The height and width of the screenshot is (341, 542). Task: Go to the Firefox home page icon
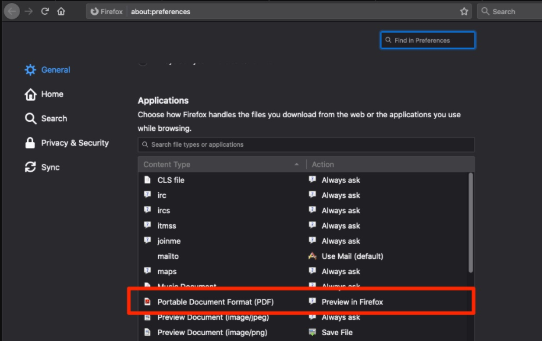click(61, 11)
